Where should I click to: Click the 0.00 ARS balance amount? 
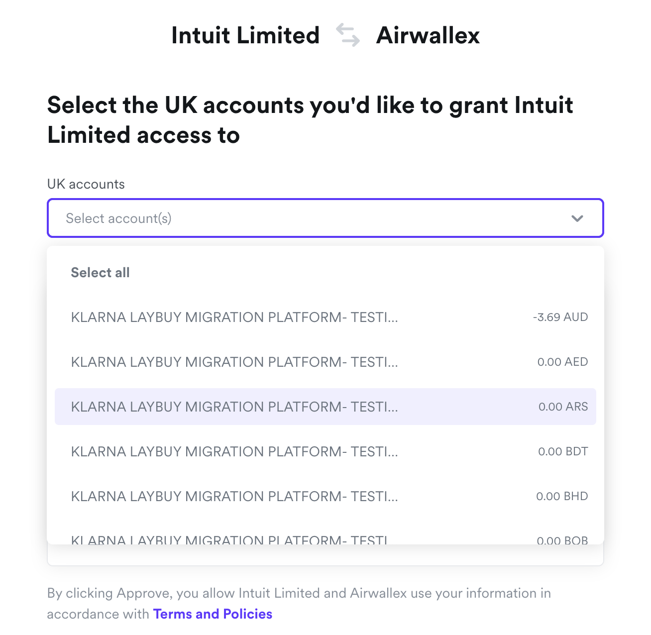pos(563,407)
